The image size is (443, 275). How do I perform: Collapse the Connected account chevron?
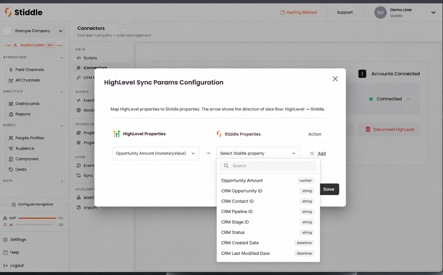408,99
